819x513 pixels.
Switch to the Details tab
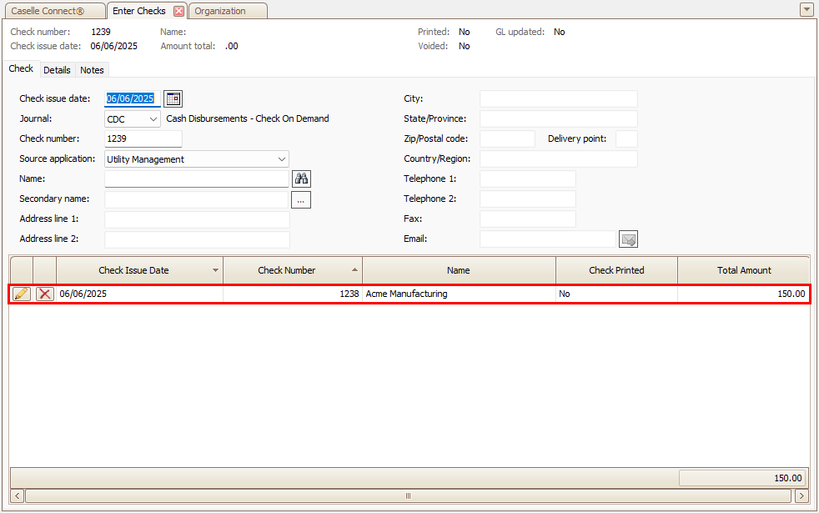[57, 70]
